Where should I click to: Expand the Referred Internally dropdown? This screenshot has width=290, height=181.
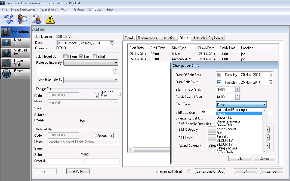click(116, 63)
